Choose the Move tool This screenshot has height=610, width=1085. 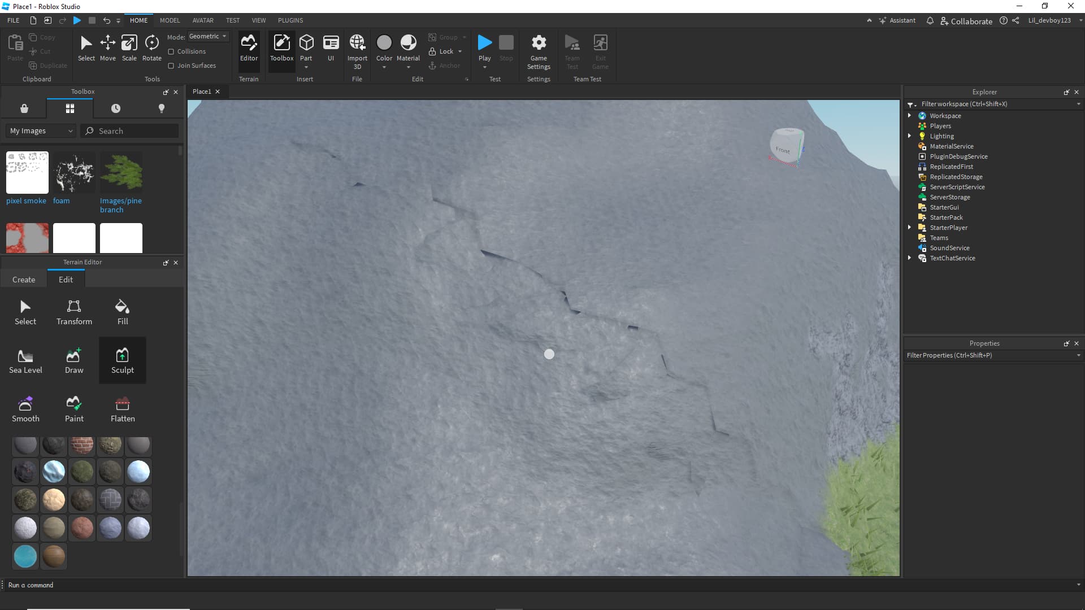point(108,48)
